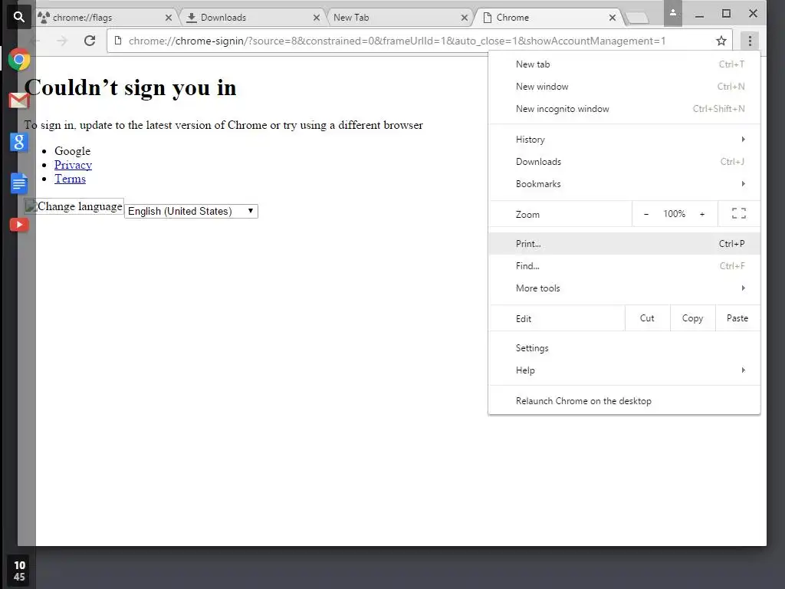Open a new tab with tab-strip button
785x589 pixels.
[637, 18]
